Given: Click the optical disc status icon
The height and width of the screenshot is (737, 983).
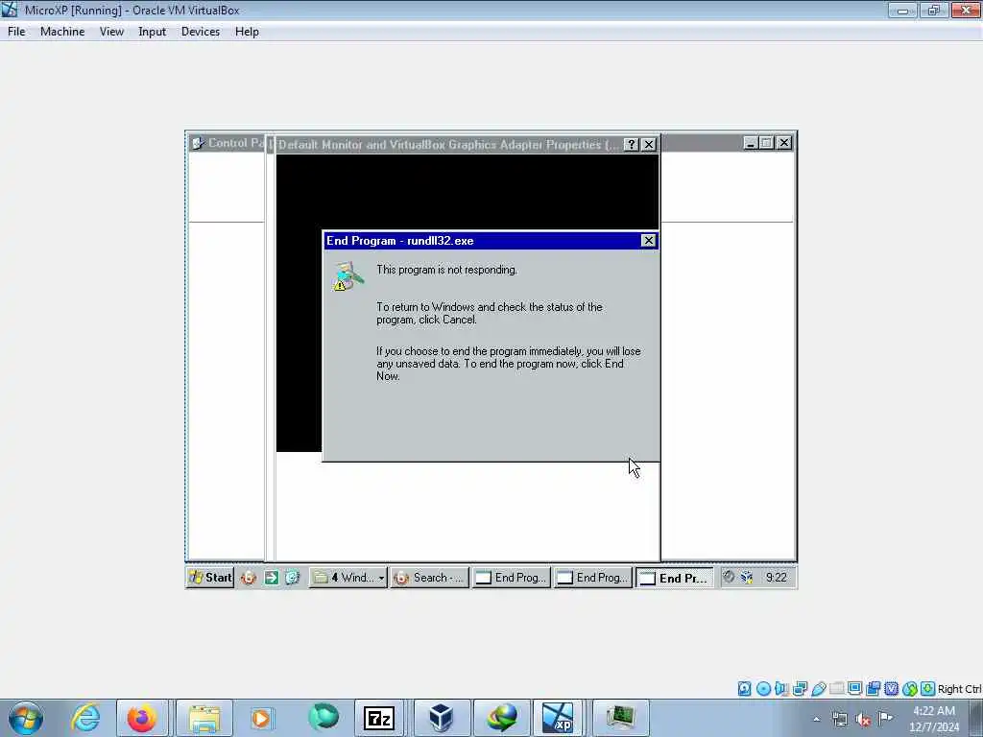Looking at the screenshot, I should coord(763,689).
